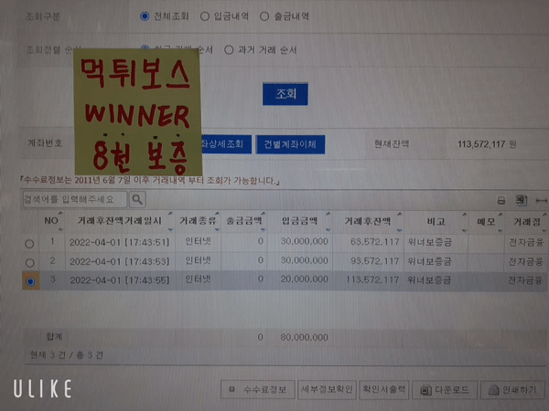Screen dimensions: 549x411
Task: Select the 출금내역 radio option
Action: [x=264, y=16]
